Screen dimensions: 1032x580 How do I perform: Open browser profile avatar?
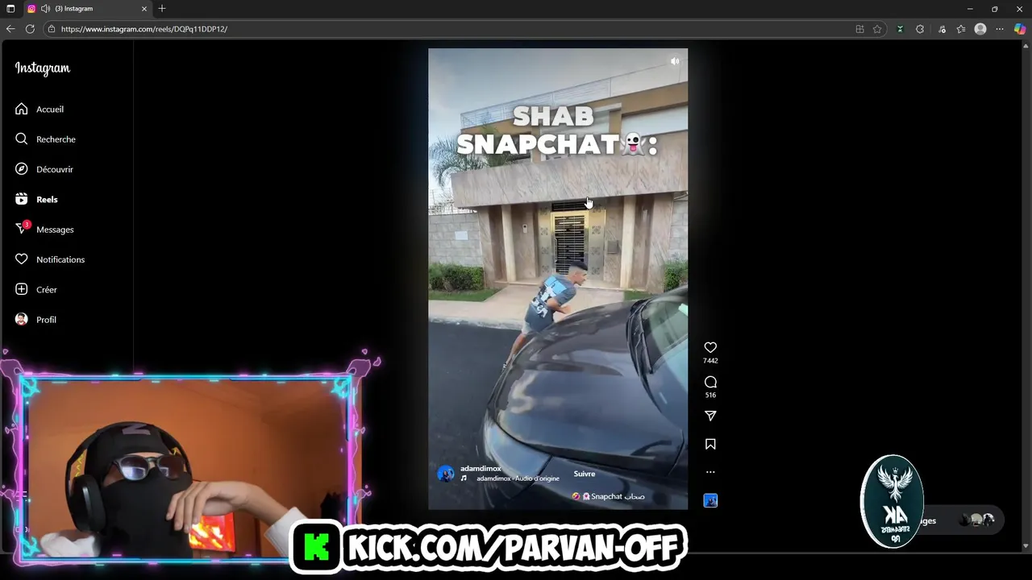[980, 29]
